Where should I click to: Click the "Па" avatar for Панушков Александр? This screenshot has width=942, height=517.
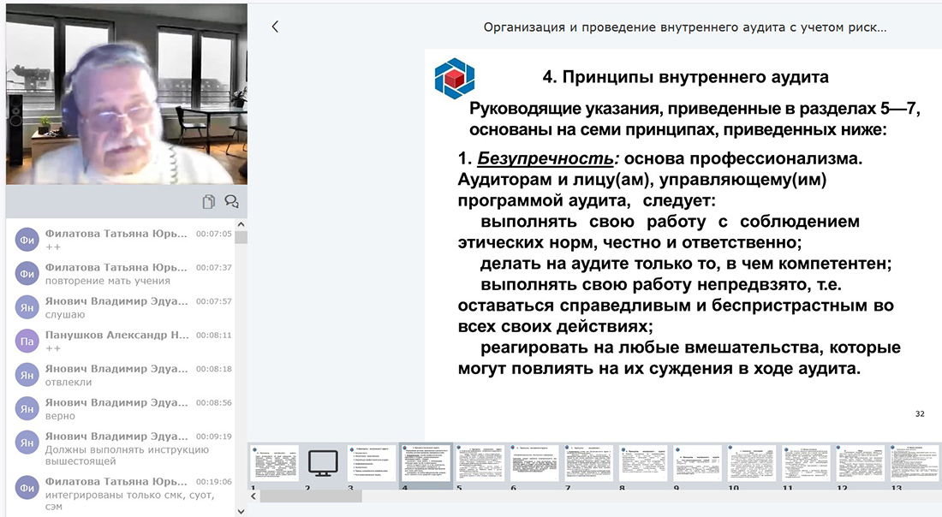click(27, 341)
